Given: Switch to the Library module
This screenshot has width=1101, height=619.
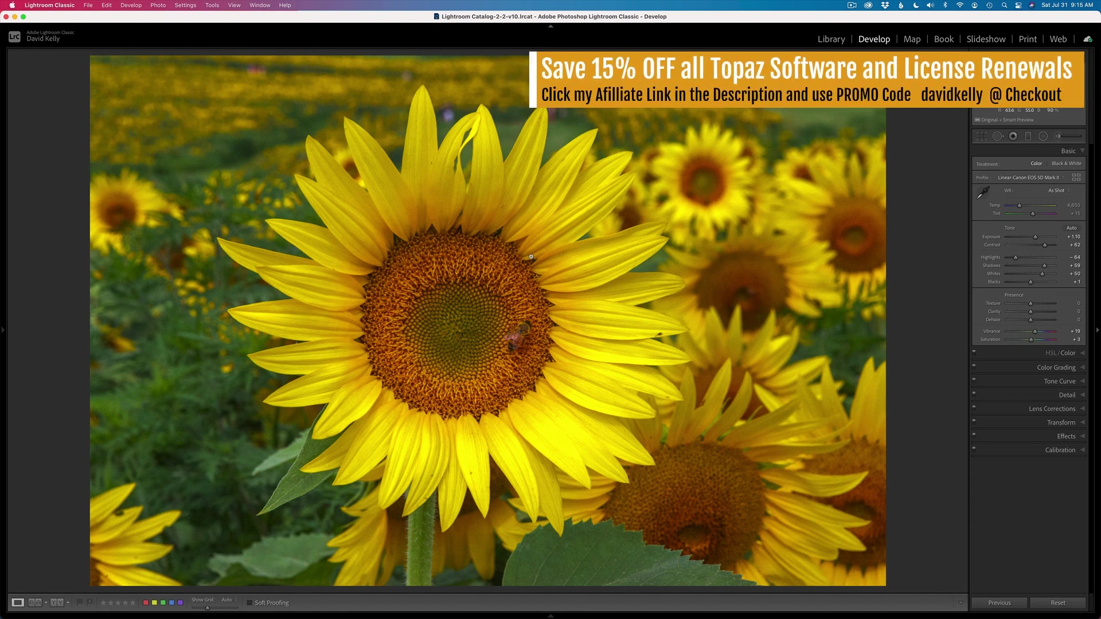Looking at the screenshot, I should [x=831, y=39].
